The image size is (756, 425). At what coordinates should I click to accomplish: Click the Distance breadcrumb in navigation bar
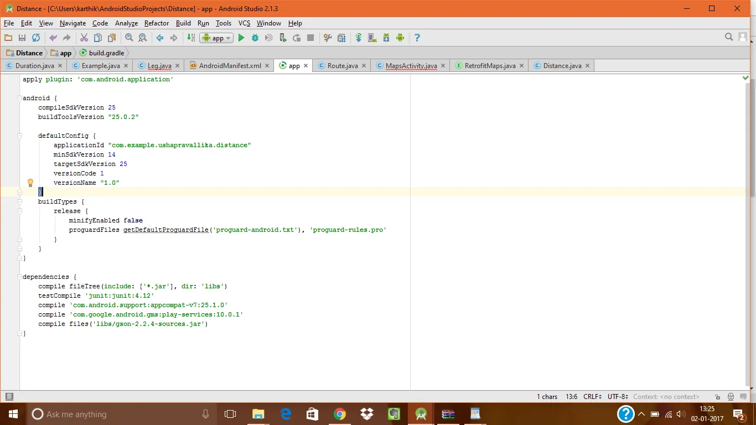tap(24, 53)
